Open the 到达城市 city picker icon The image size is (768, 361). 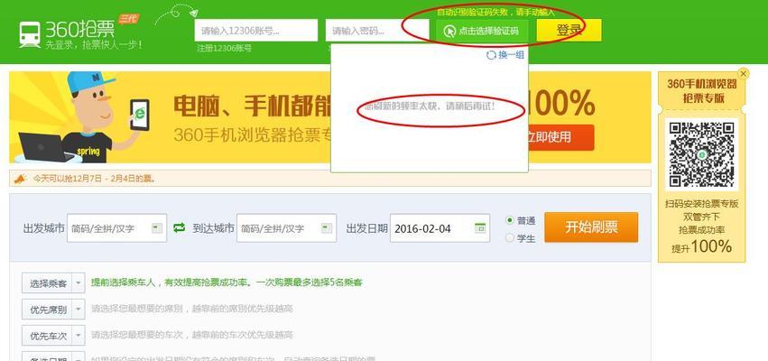click(327, 227)
